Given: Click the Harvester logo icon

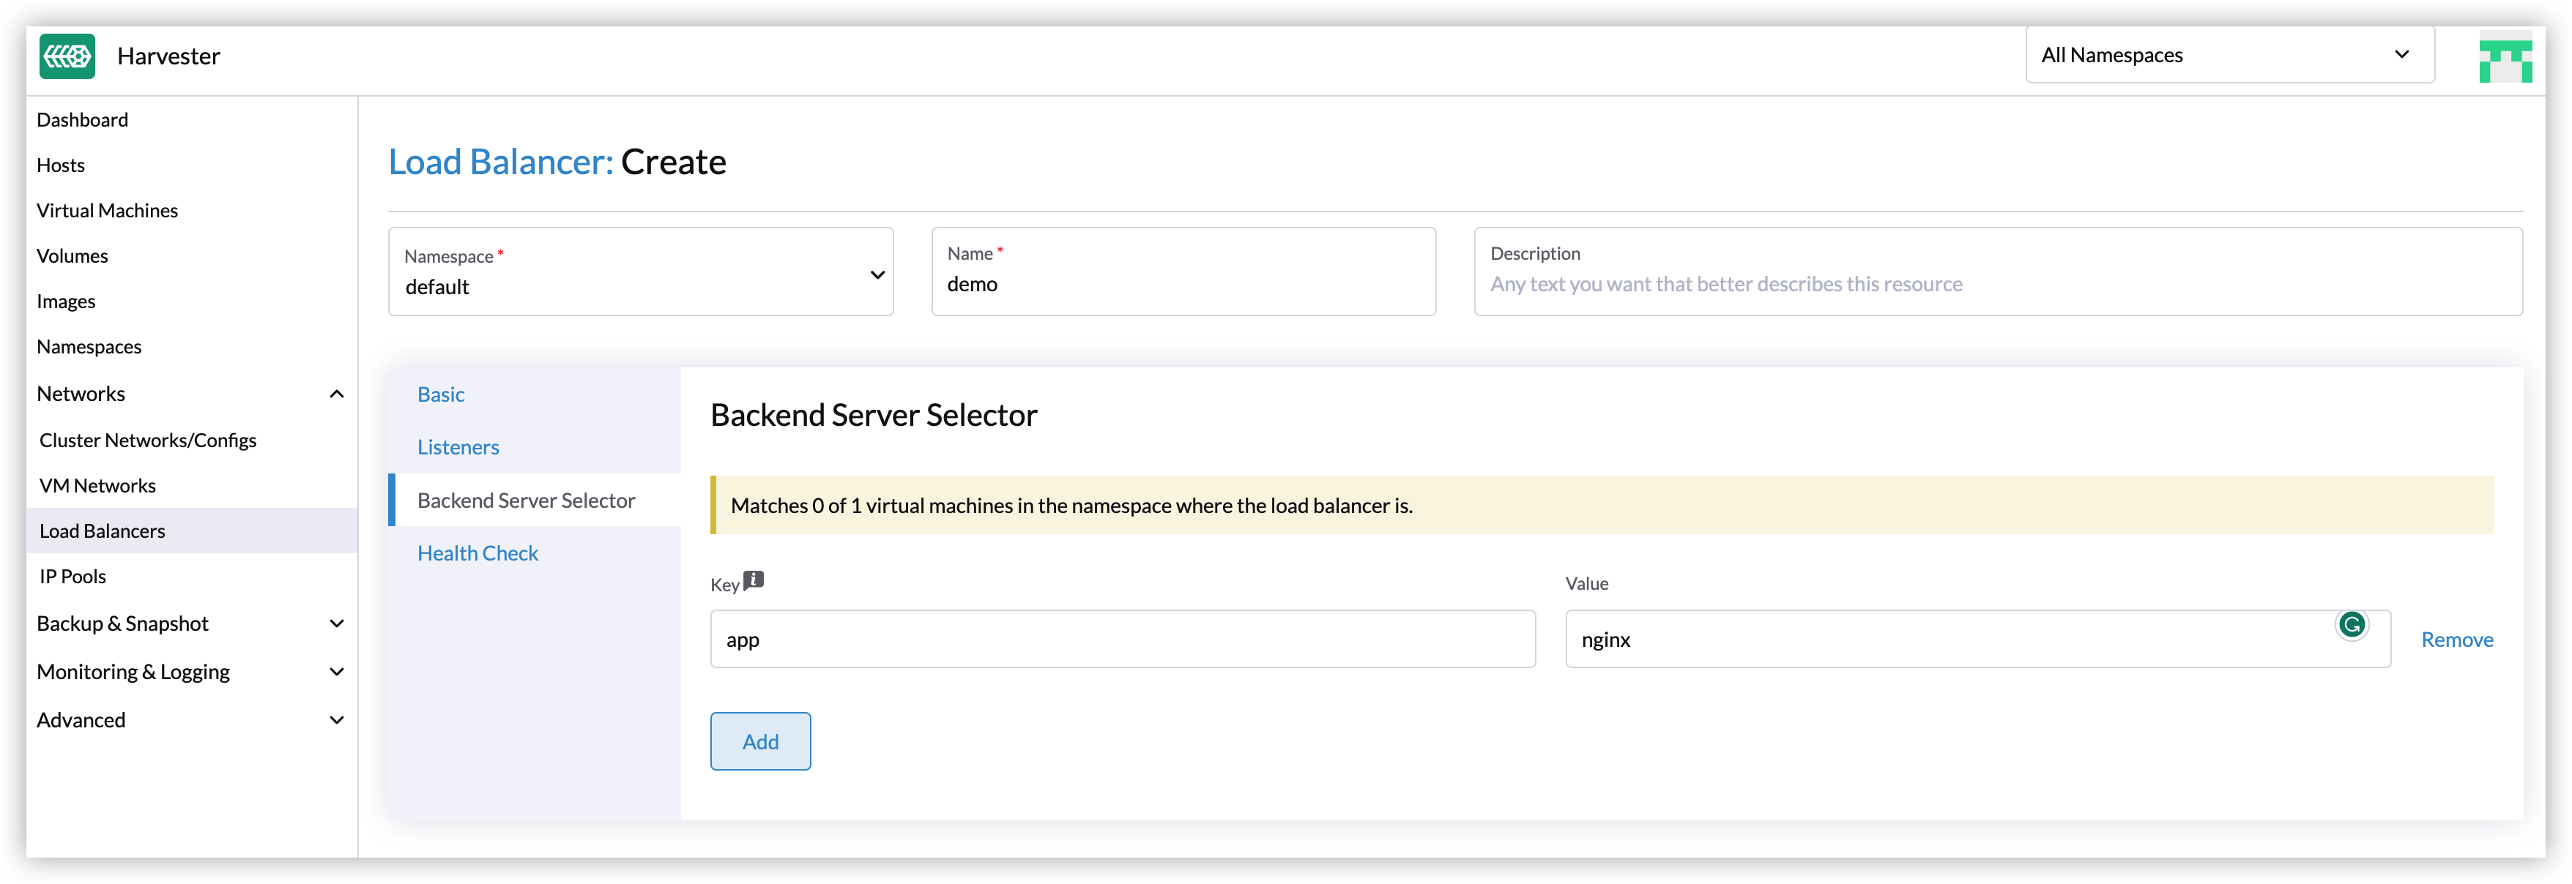Looking at the screenshot, I should pyautogui.click(x=67, y=56).
